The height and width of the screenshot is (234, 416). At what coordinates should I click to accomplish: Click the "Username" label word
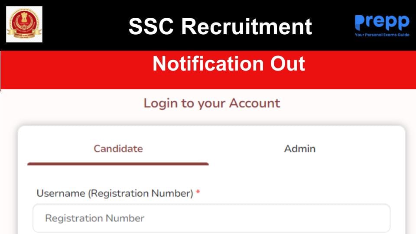61,193
